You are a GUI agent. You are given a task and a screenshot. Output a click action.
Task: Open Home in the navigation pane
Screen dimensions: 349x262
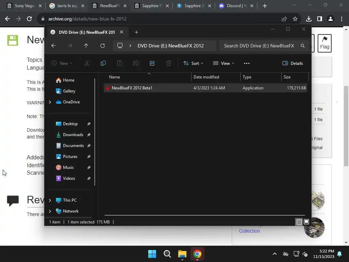[69, 80]
